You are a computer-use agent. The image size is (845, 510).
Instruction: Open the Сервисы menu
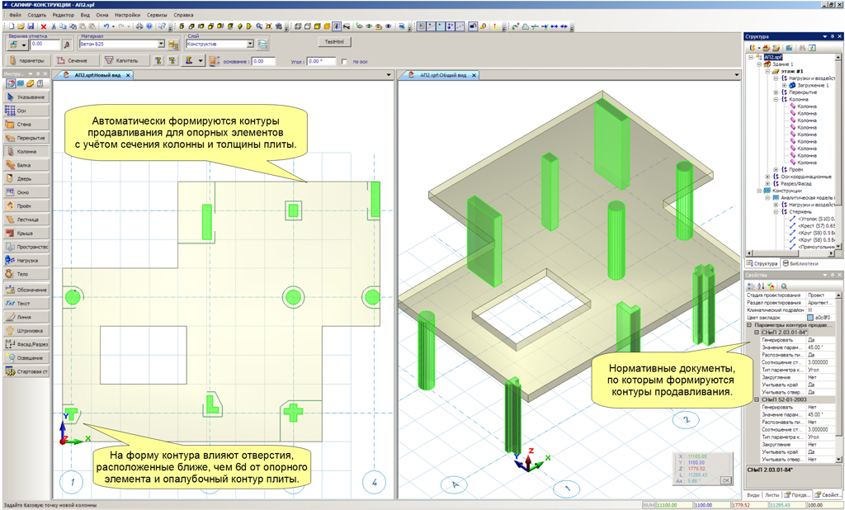(x=156, y=15)
